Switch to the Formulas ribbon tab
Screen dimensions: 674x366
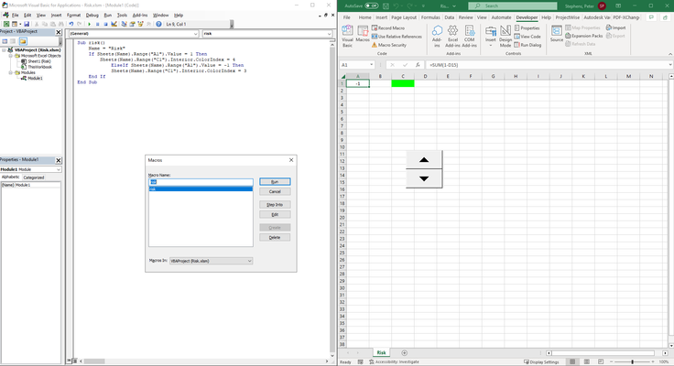tap(430, 17)
